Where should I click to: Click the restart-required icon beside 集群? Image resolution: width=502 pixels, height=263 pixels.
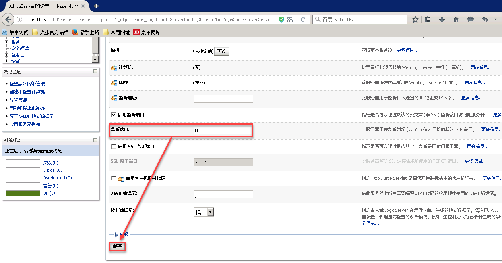pyautogui.click(x=114, y=83)
